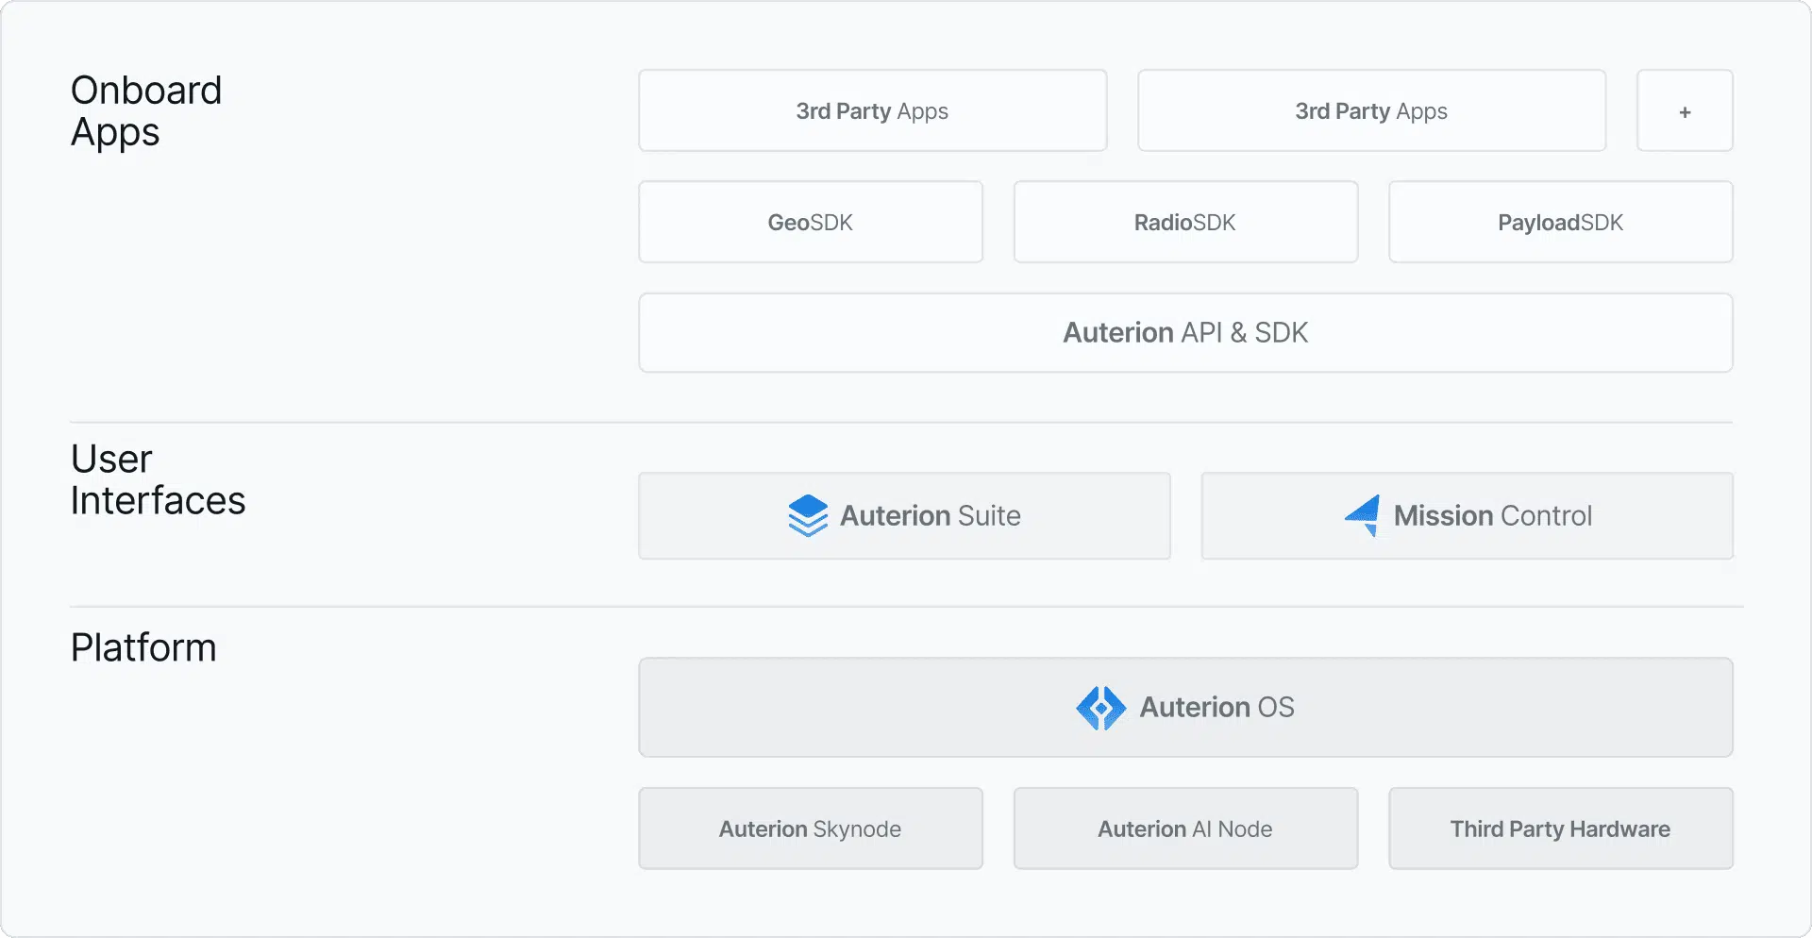Select the Auterion AI Node box
Screen dimensions: 1812x938
1185,829
